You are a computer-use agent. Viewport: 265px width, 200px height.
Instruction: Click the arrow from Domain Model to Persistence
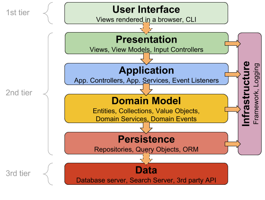146,127
